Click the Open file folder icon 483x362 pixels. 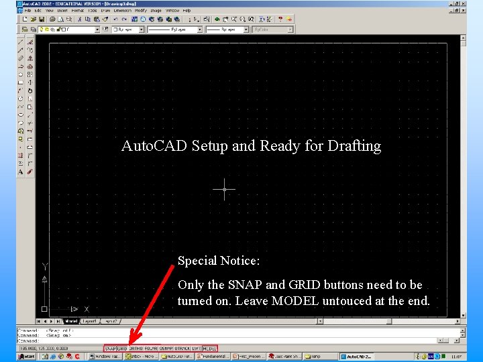34,19
